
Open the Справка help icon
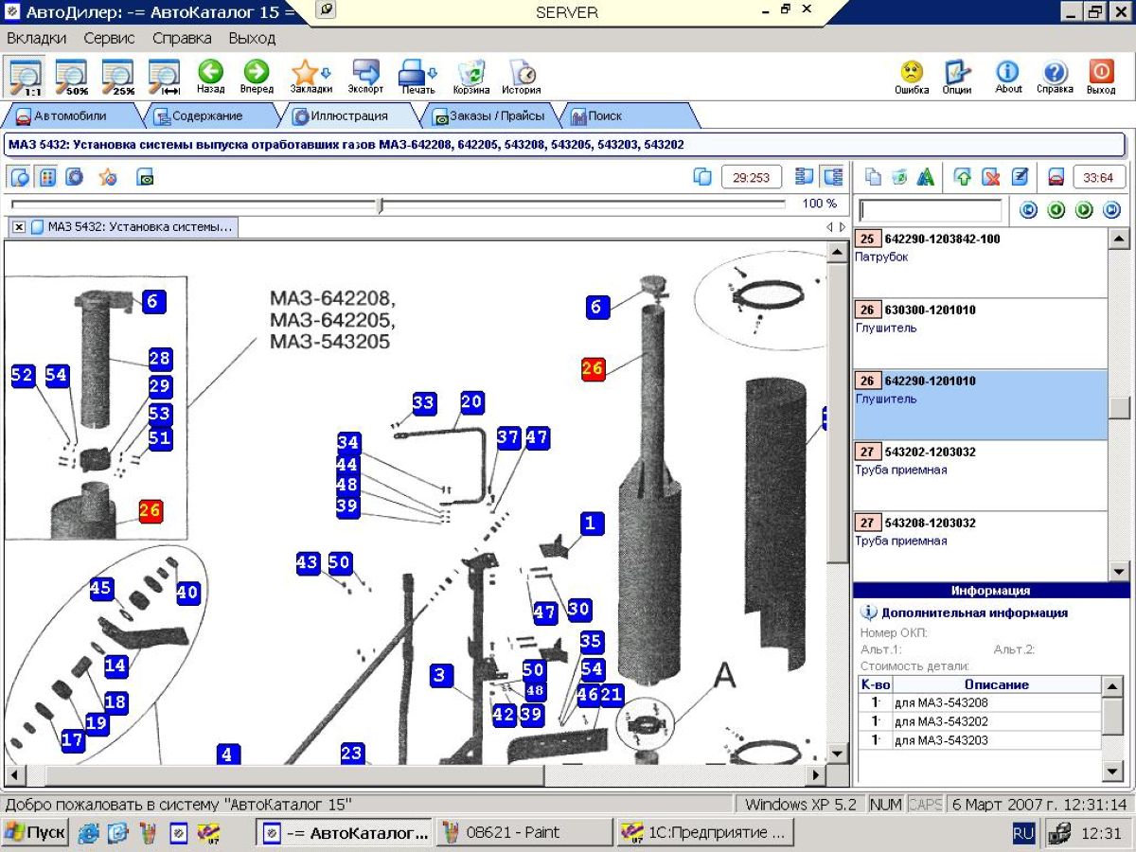tap(1055, 77)
